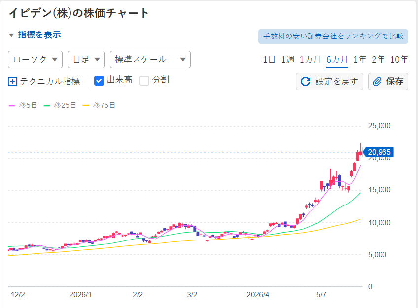
Task: Open the 日足 interval dropdown
Action: tap(86, 60)
